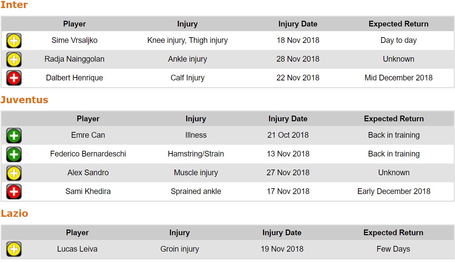Open the Juventus team heading
Image resolution: width=455 pixels, height=262 pixels.
24,100
